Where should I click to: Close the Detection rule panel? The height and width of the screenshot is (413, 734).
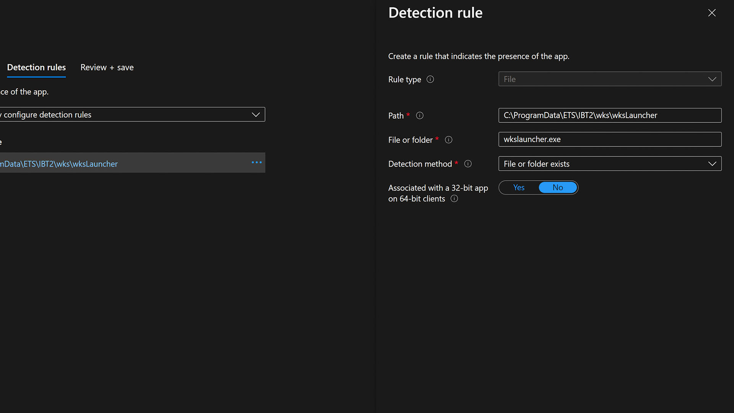[711, 13]
